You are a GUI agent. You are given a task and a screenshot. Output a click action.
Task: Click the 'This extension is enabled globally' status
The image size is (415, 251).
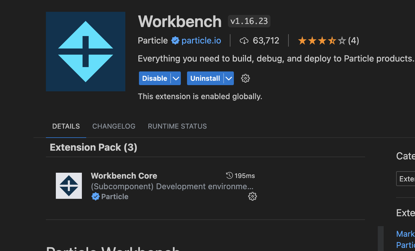coord(200,96)
